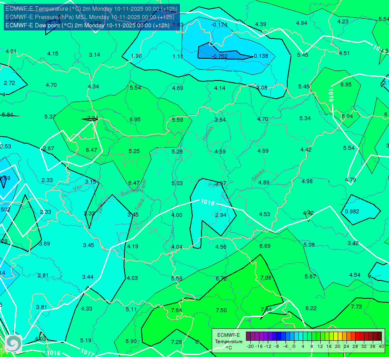
Task: Click the 6.69 grid value
Action: pos(265,246)
